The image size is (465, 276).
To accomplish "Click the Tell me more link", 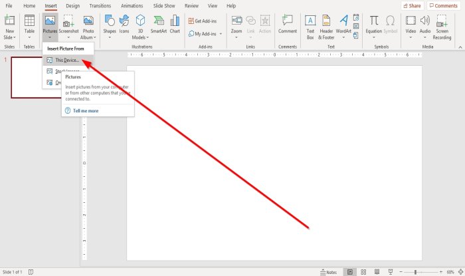I will coord(86,110).
